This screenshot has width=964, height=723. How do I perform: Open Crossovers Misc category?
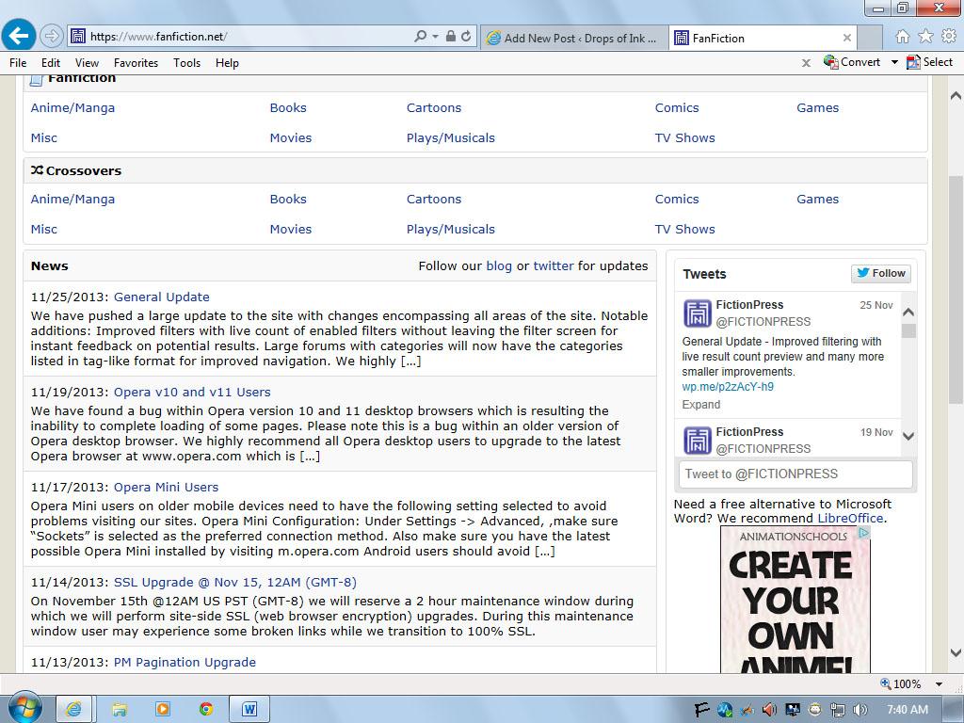click(43, 229)
